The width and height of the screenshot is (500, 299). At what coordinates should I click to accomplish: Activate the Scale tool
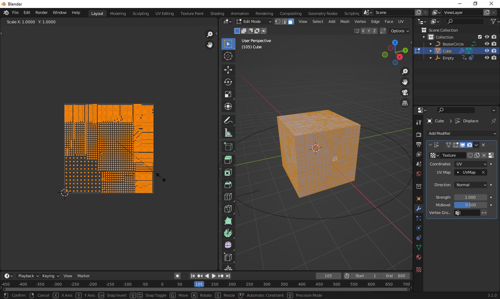click(x=228, y=94)
